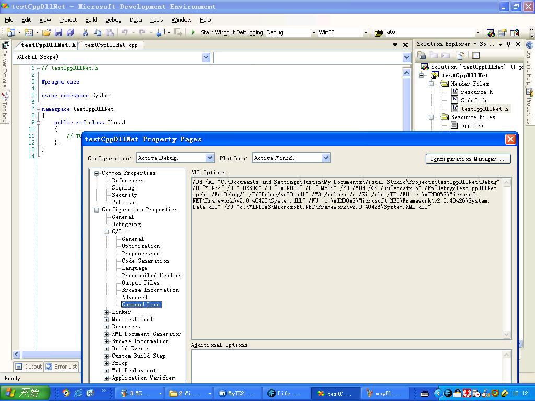Click the Open File folder icon in toolbar
The height and width of the screenshot is (401, 535).
click(46, 32)
